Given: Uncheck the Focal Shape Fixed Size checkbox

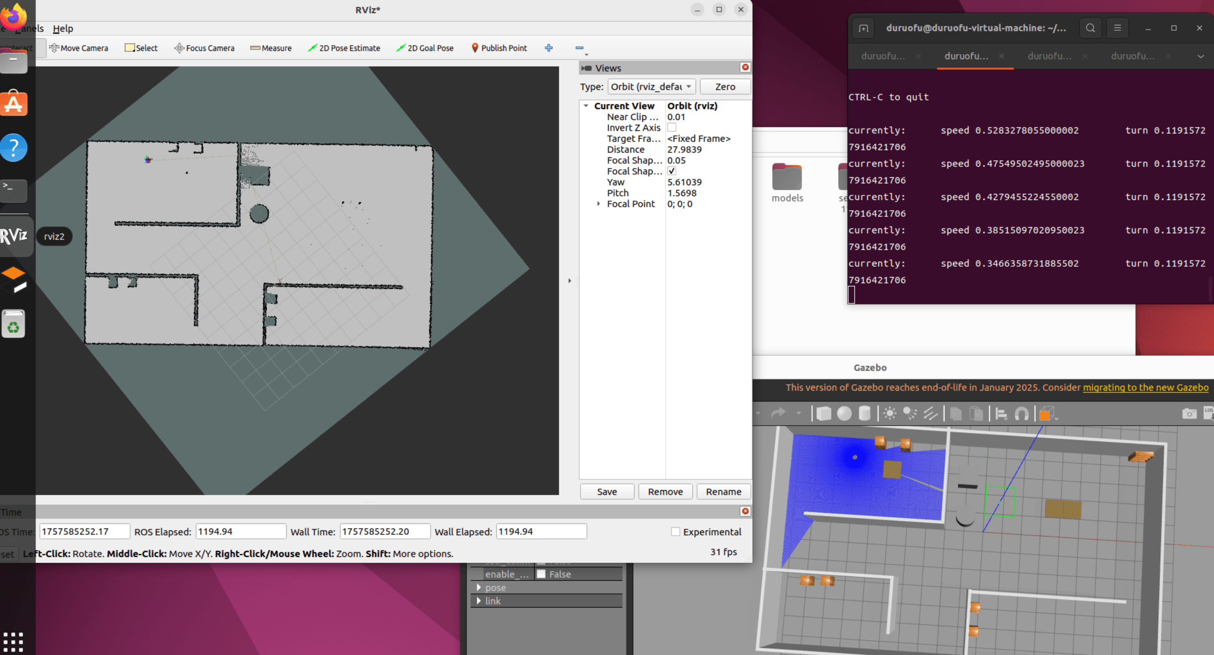Looking at the screenshot, I should click(672, 171).
